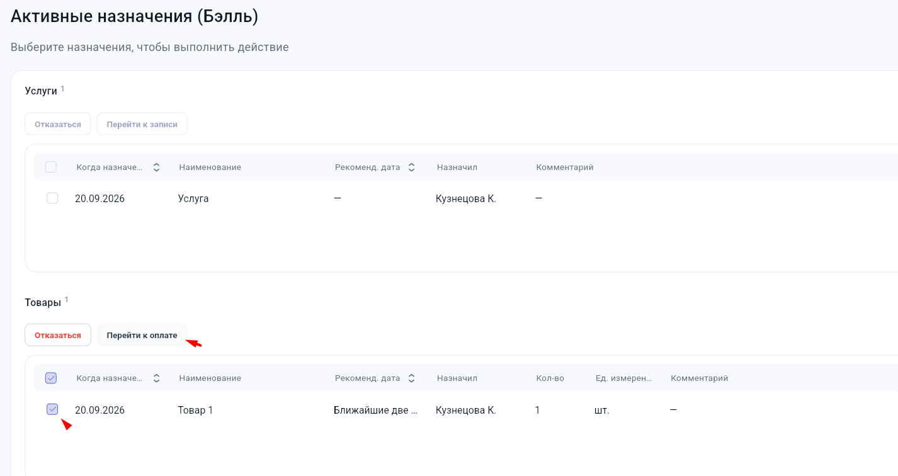
Task: Click "Перейти к оплате" button
Action: coord(142,335)
